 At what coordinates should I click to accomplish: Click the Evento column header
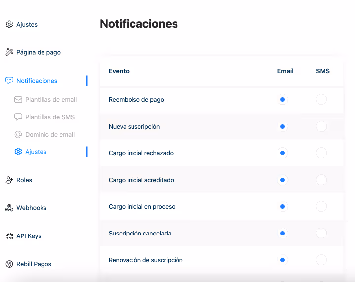(119, 71)
